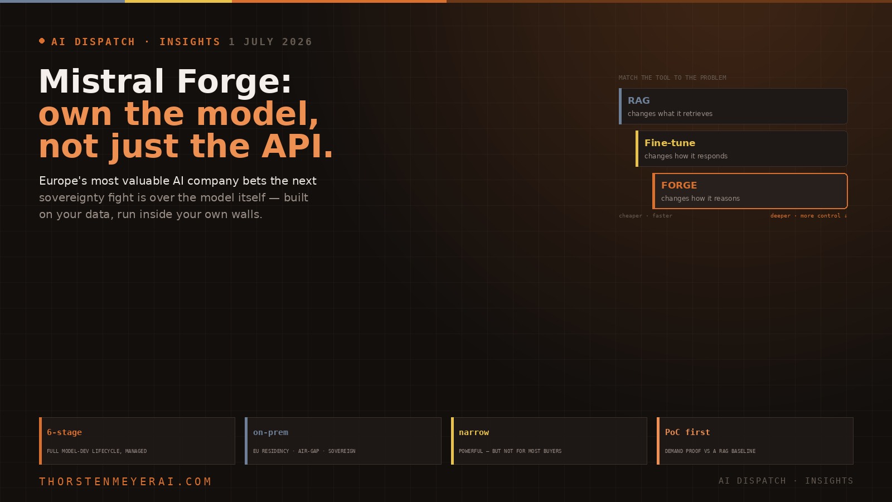Click the "6-stage" card title
The height and width of the screenshot is (502, 892).
pyautogui.click(x=64, y=432)
